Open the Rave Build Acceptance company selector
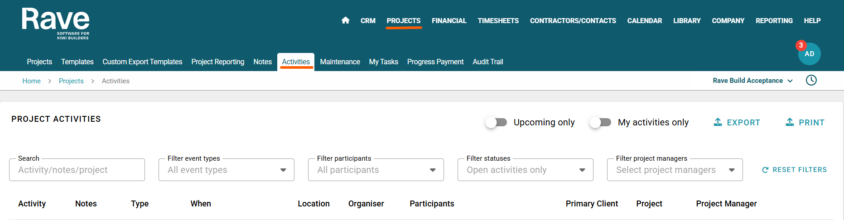The width and height of the screenshot is (844, 220). click(752, 81)
